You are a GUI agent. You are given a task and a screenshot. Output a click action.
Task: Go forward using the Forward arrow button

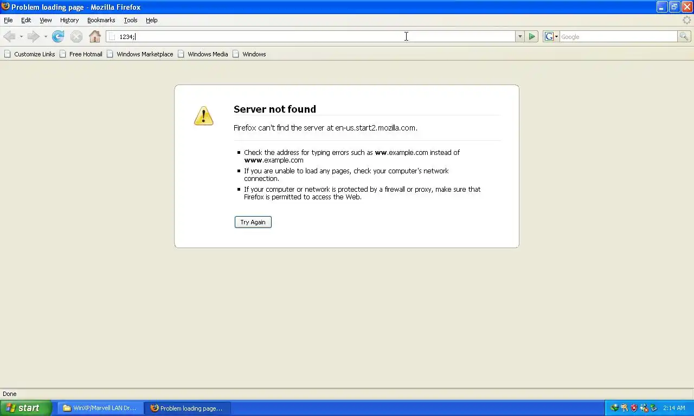[33, 36]
